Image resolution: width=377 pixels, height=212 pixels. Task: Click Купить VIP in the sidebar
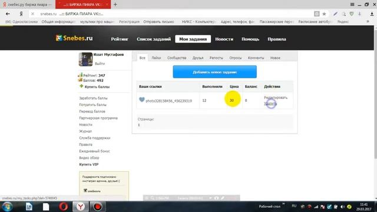pyautogui.click(x=89, y=164)
